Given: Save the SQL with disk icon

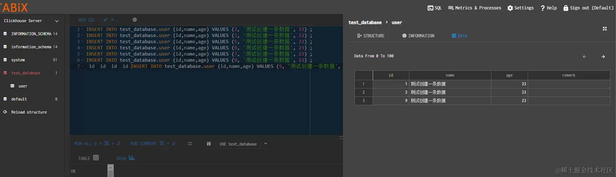Looking at the screenshot, I should pos(209,144).
